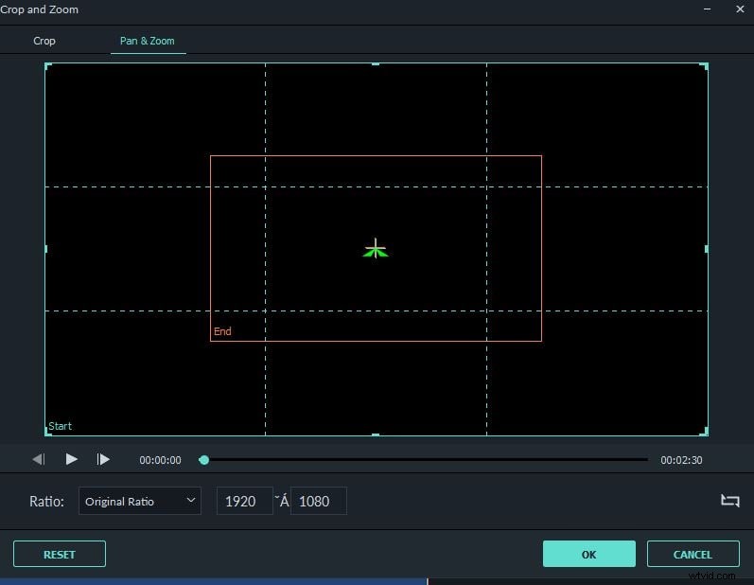The width and height of the screenshot is (754, 585).
Task: Click the 00:02:30 total duration text
Action: pos(681,460)
